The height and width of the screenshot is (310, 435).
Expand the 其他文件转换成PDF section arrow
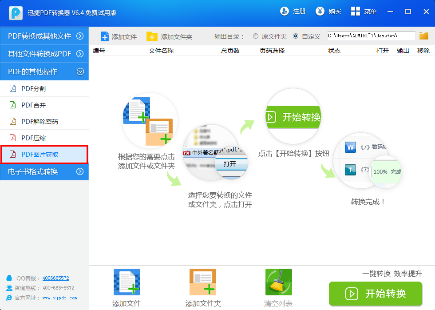coord(80,54)
